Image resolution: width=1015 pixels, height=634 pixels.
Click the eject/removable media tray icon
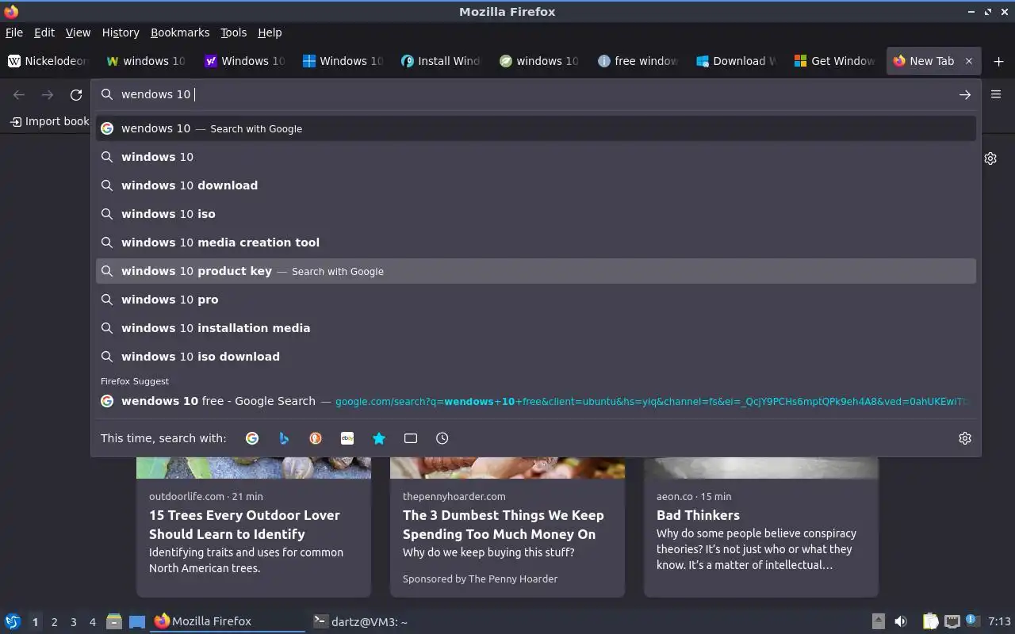[879, 621]
